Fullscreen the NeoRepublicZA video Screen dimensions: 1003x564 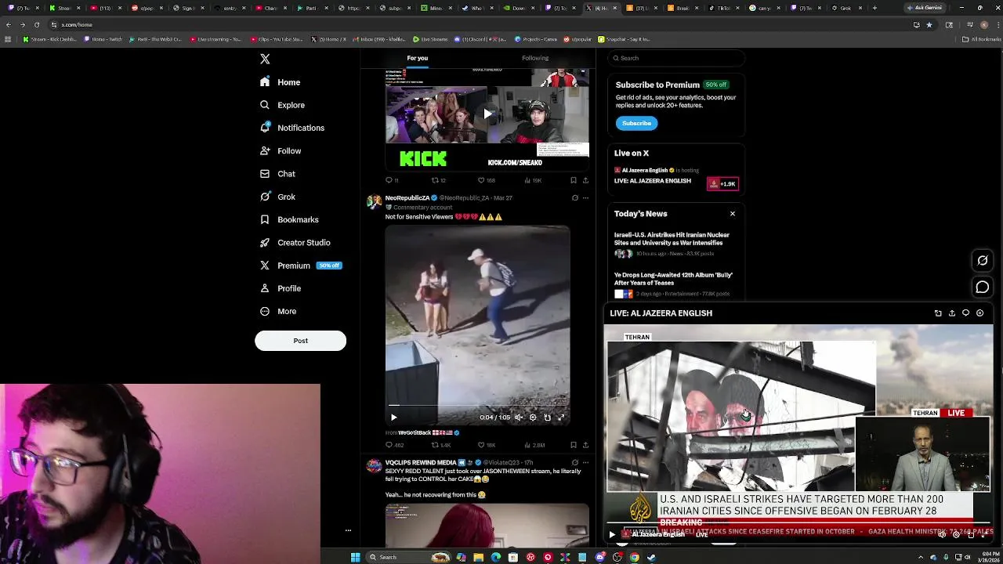(x=561, y=418)
